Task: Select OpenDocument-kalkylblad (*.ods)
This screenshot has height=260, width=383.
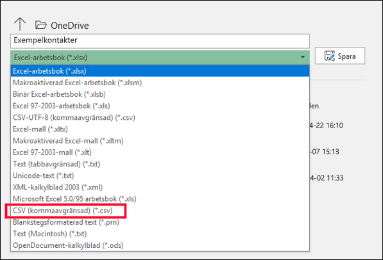Action: (x=160, y=245)
